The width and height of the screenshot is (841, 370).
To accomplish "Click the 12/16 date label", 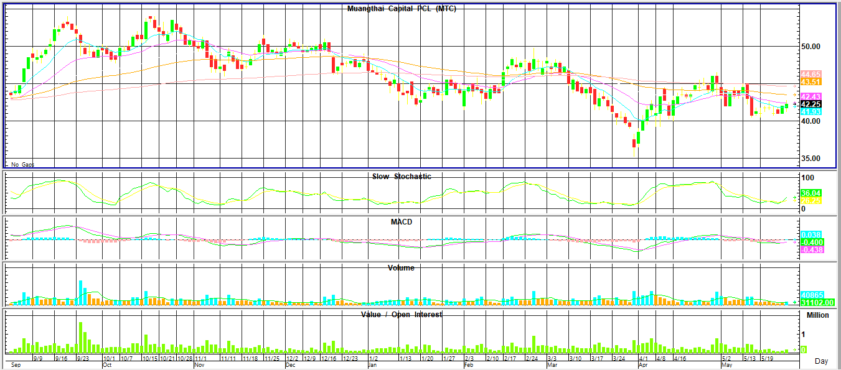I will 329,359.
